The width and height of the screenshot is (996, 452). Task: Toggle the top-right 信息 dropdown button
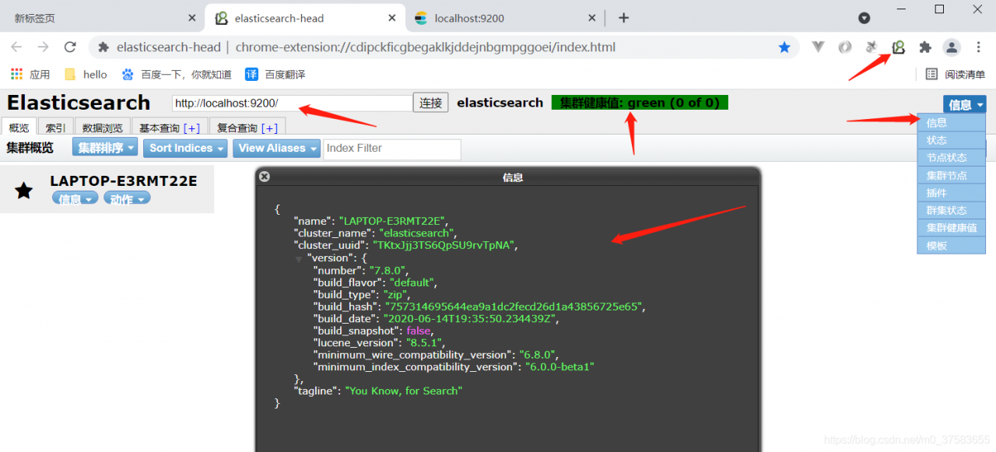(x=965, y=105)
